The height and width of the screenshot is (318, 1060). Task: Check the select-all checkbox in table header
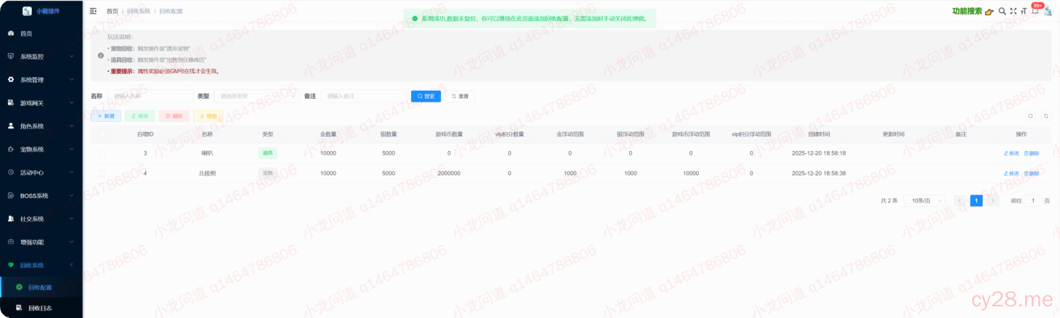(102, 134)
